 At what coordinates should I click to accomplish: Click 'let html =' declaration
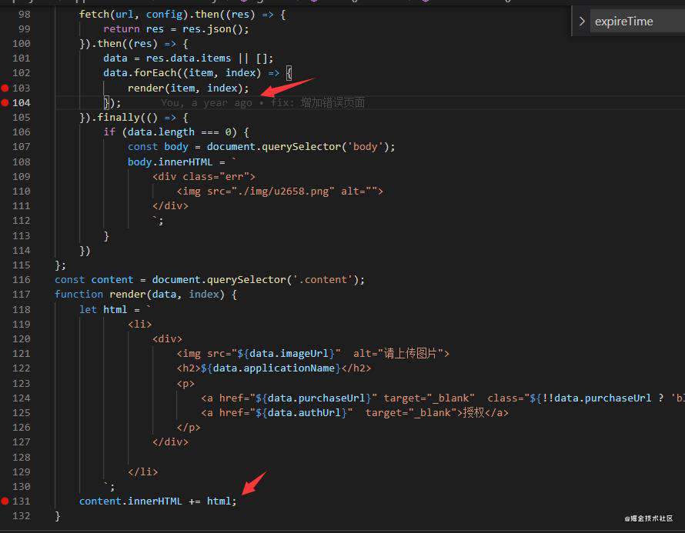click(109, 309)
